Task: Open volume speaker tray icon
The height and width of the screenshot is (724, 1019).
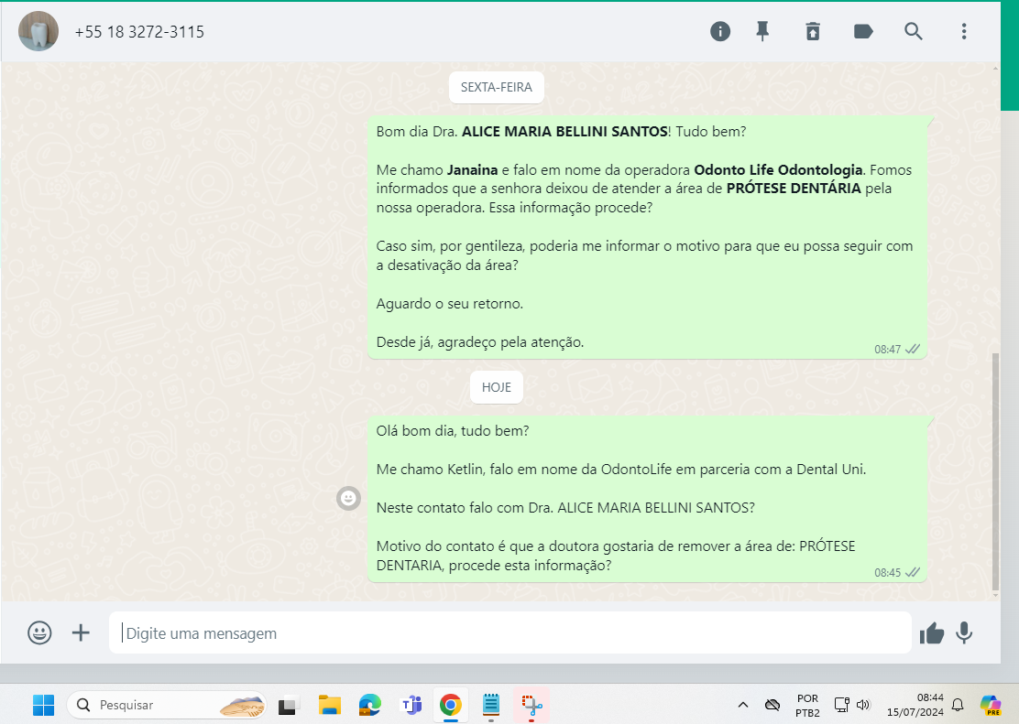Action: pos(863,705)
